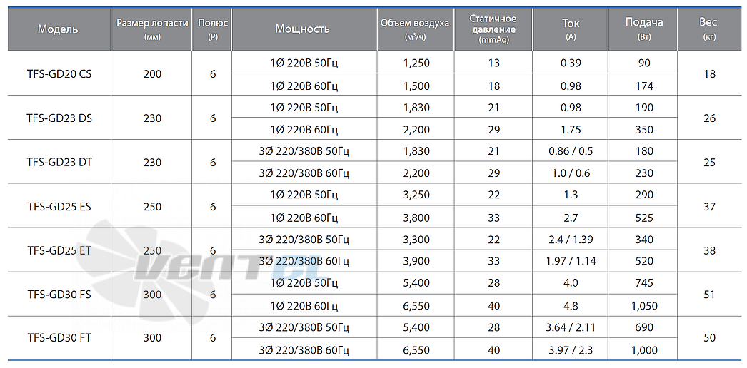Screen dimensions: 747x368
Task: Click the 'Статичное давление' column header
Action: pos(493,29)
